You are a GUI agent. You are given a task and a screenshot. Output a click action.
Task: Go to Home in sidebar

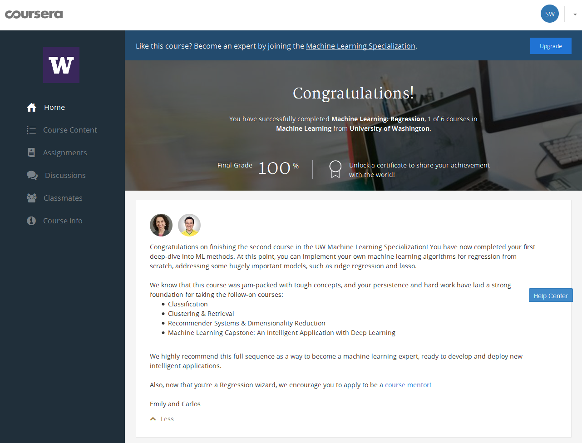tap(54, 107)
